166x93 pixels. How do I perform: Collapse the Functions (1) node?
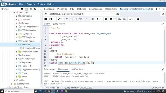(x=17, y=44)
